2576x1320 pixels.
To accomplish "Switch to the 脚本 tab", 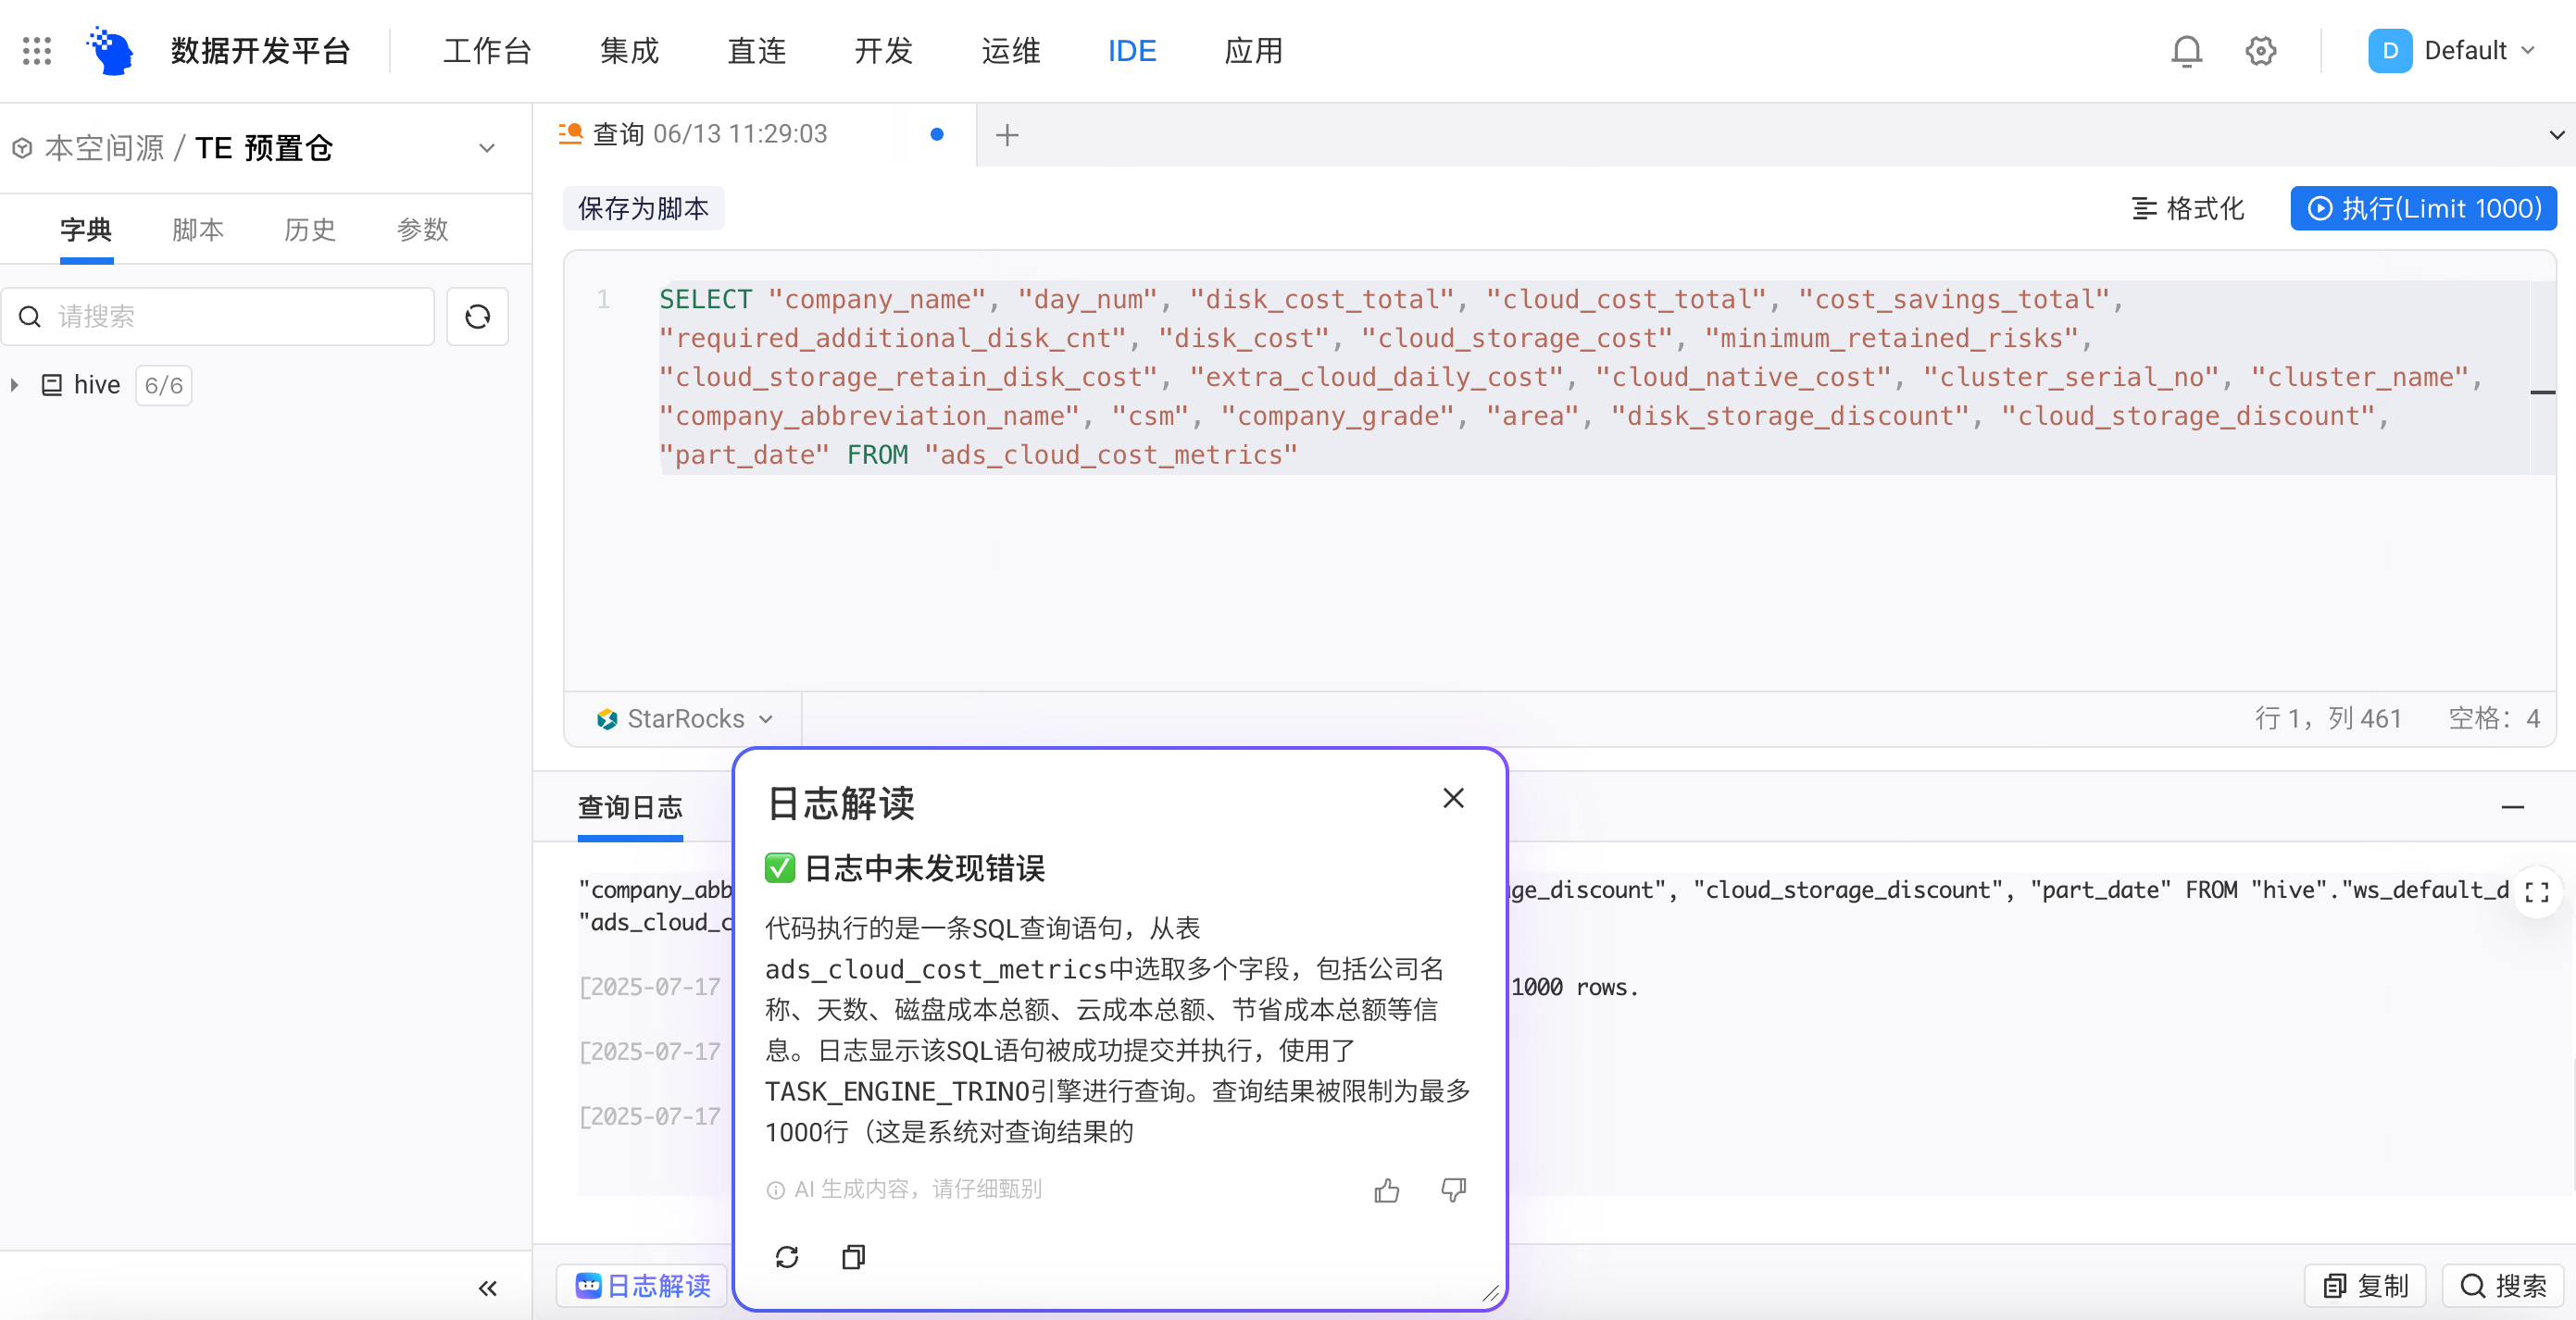I will pos(197,231).
